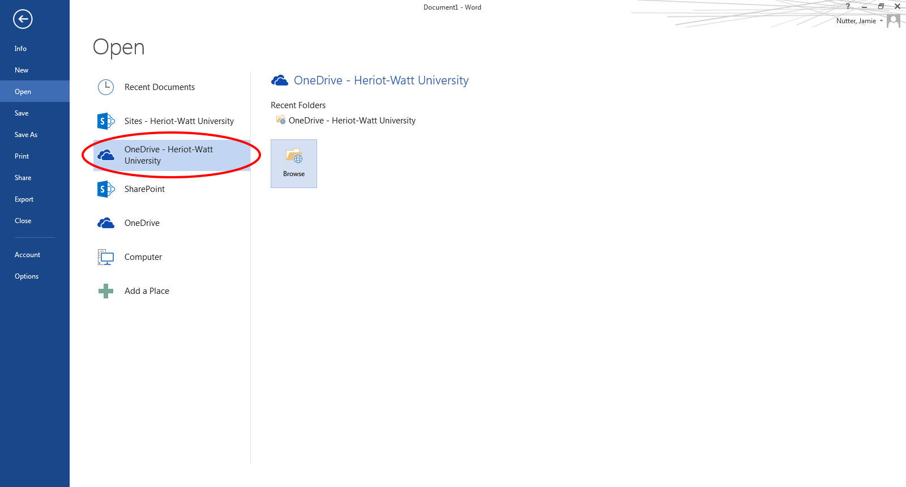Select the Computer place label
The width and height of the screenshot is (906, 487).
click(143, 257)
